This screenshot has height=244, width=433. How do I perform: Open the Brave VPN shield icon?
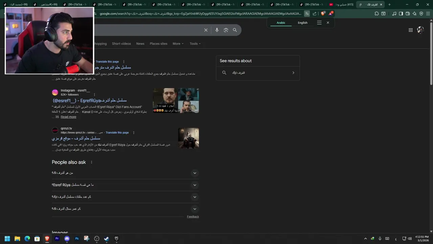421,14
